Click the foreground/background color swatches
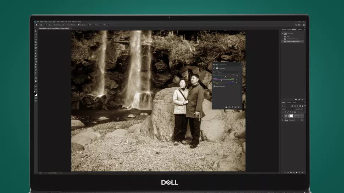 pyautogui.click(x=36, y=94)
